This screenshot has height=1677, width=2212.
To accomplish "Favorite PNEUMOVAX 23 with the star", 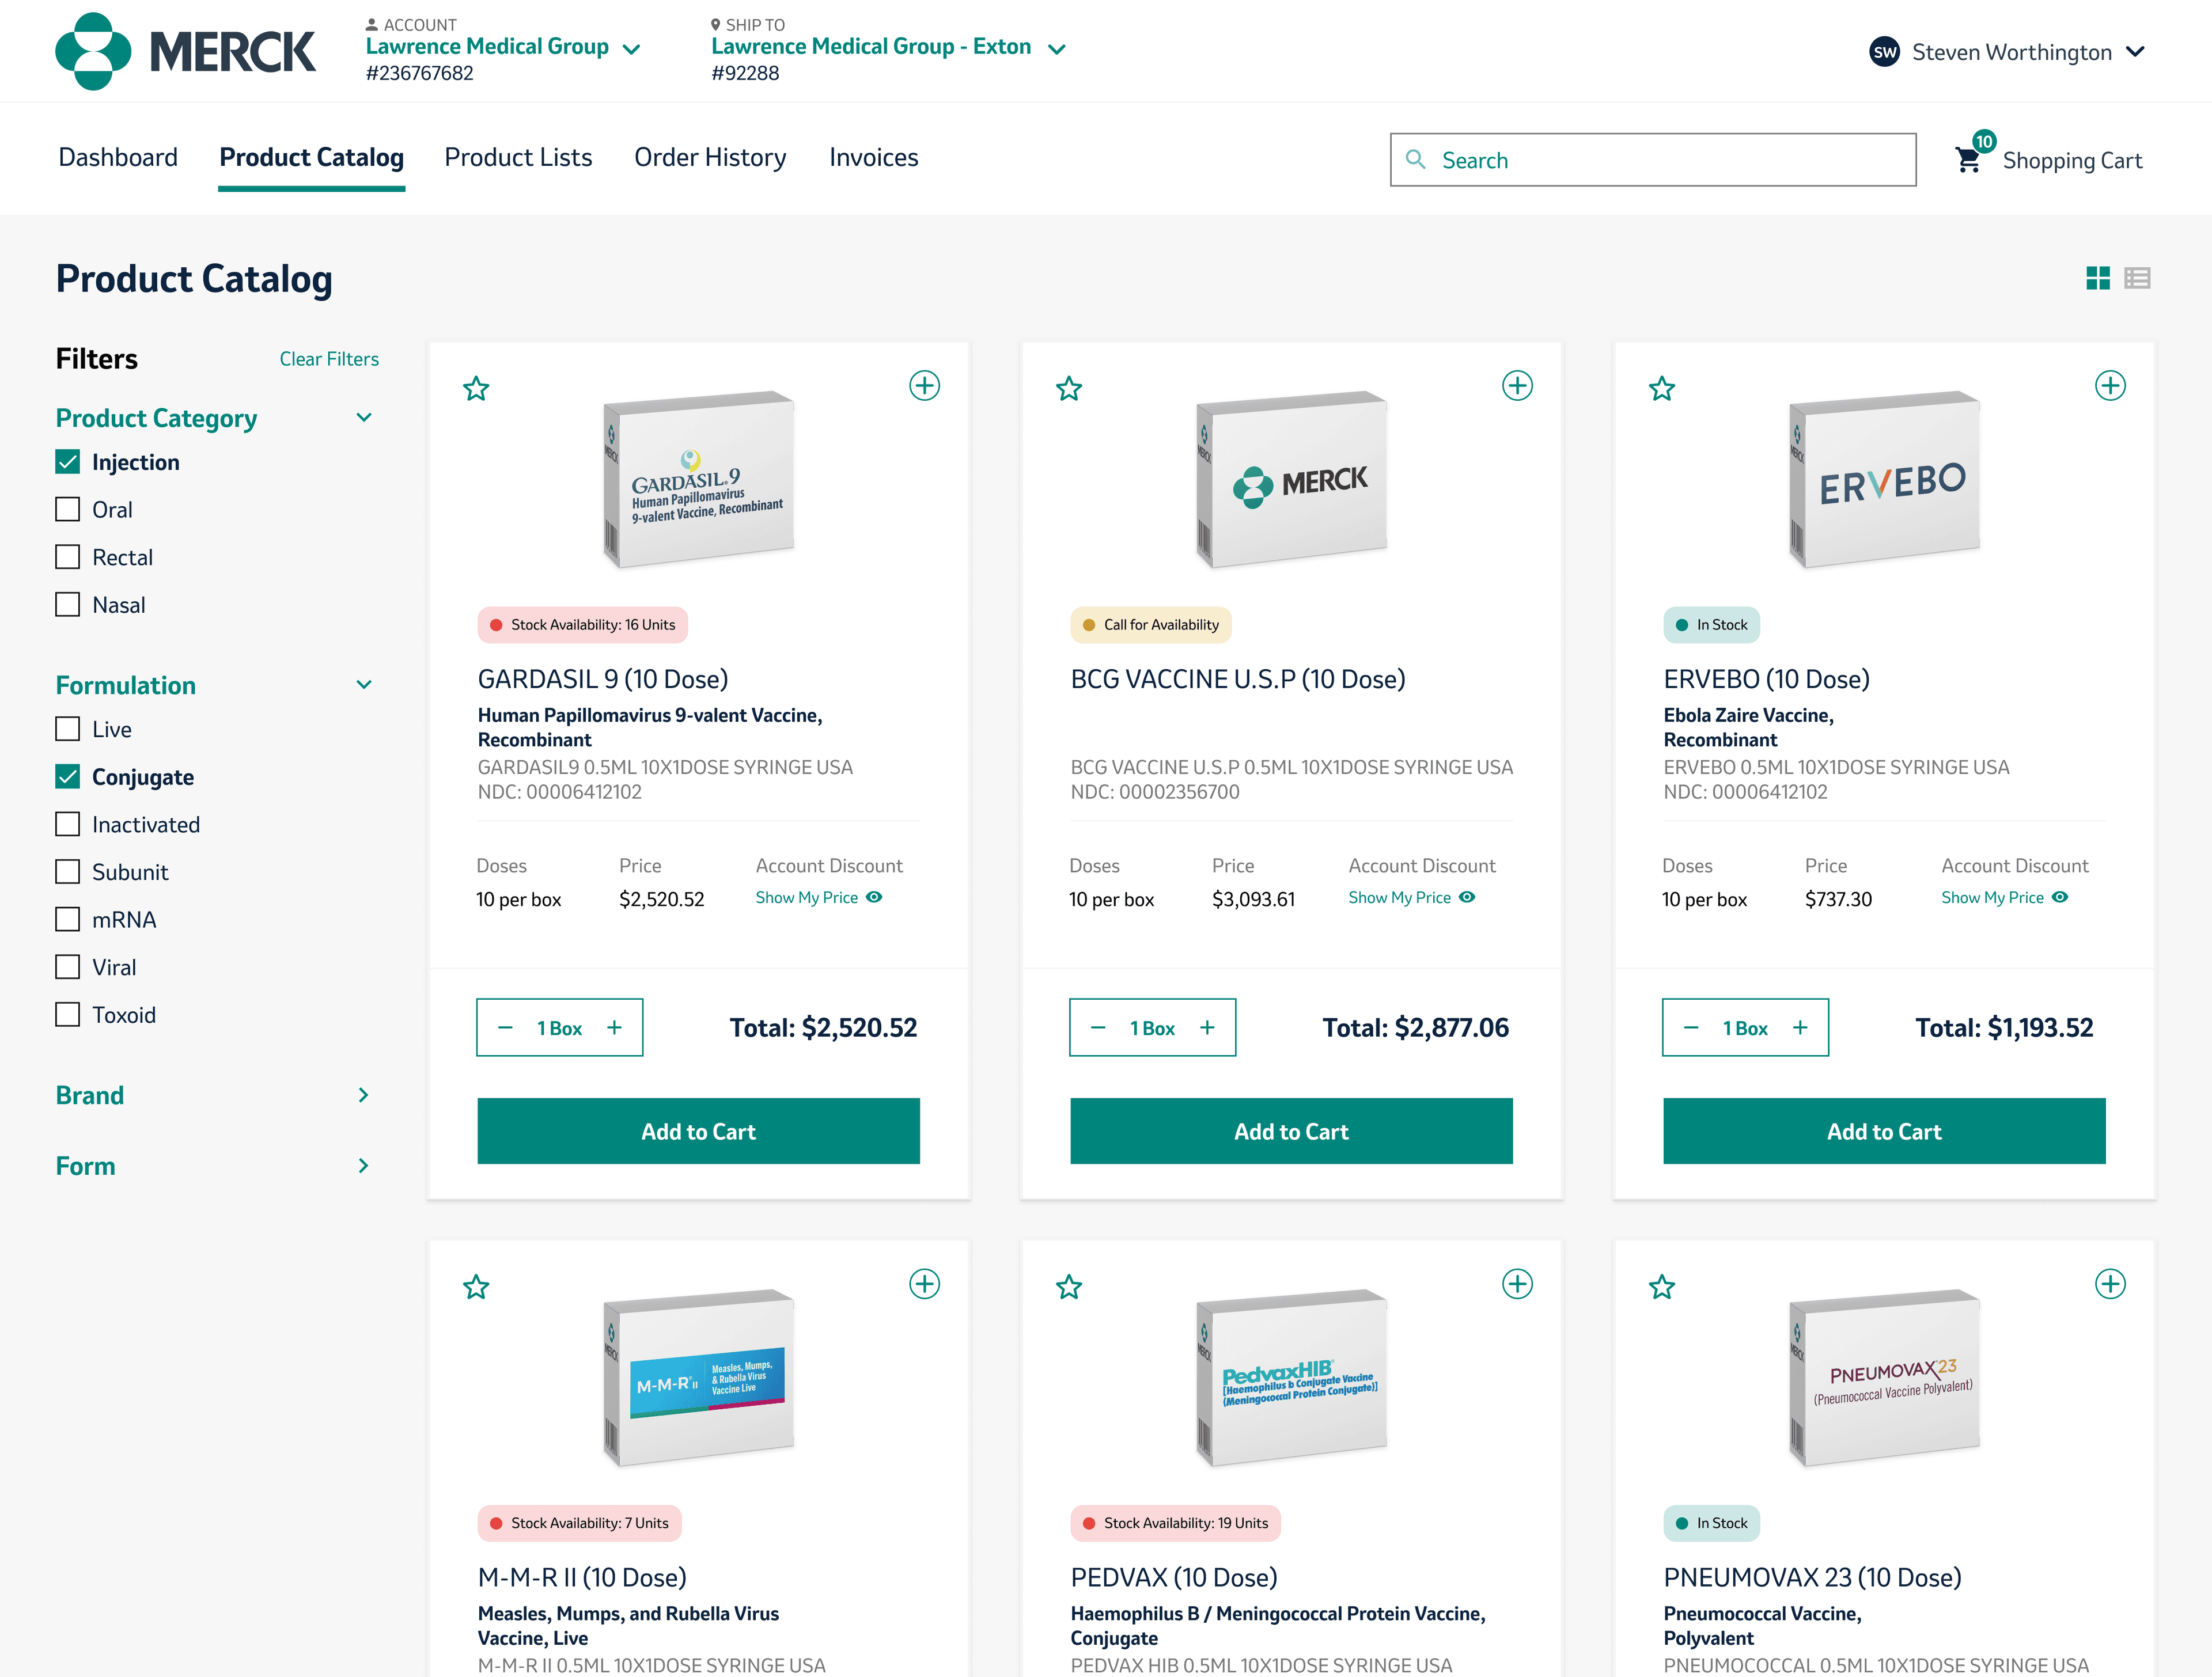I will [1662, 1287].
